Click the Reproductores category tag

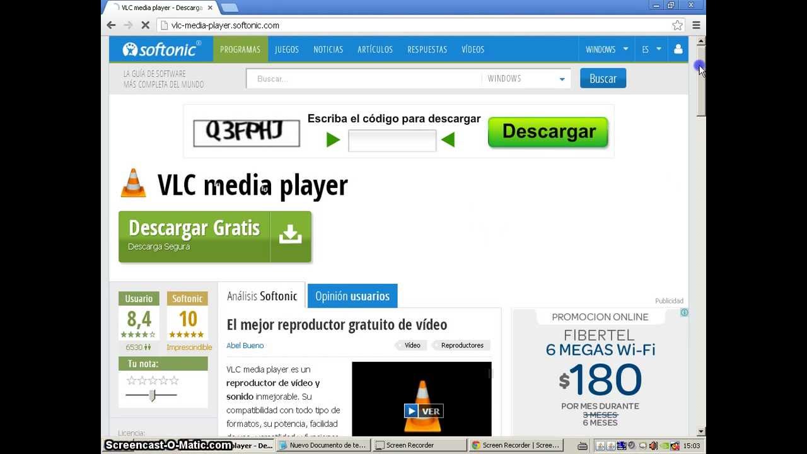pyautogui.click(x=462, y=345)
